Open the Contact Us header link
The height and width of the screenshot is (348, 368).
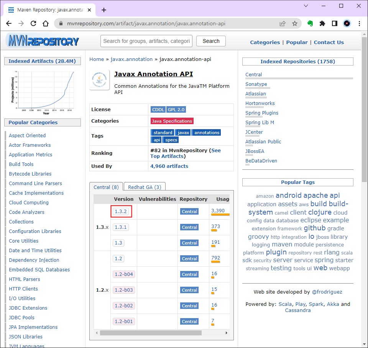coord(329,43)
